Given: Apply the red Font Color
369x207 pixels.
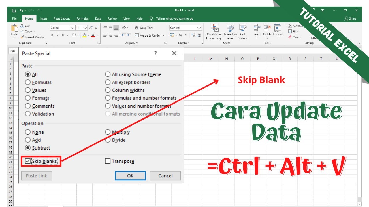Looking at the screenshot, I should tap(93, 35).
